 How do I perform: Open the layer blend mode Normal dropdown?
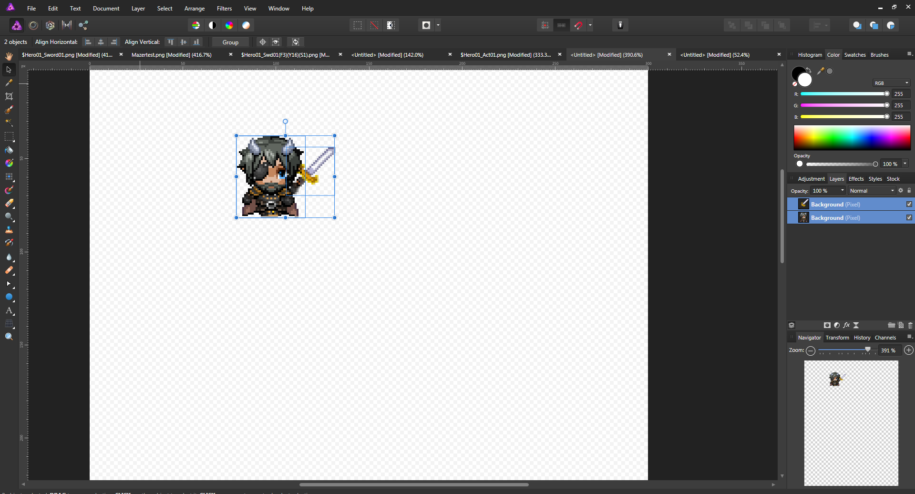872,191
